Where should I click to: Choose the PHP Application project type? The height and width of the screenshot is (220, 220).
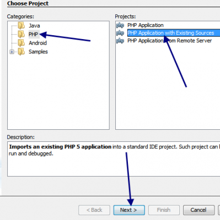[x=146, y=25]
